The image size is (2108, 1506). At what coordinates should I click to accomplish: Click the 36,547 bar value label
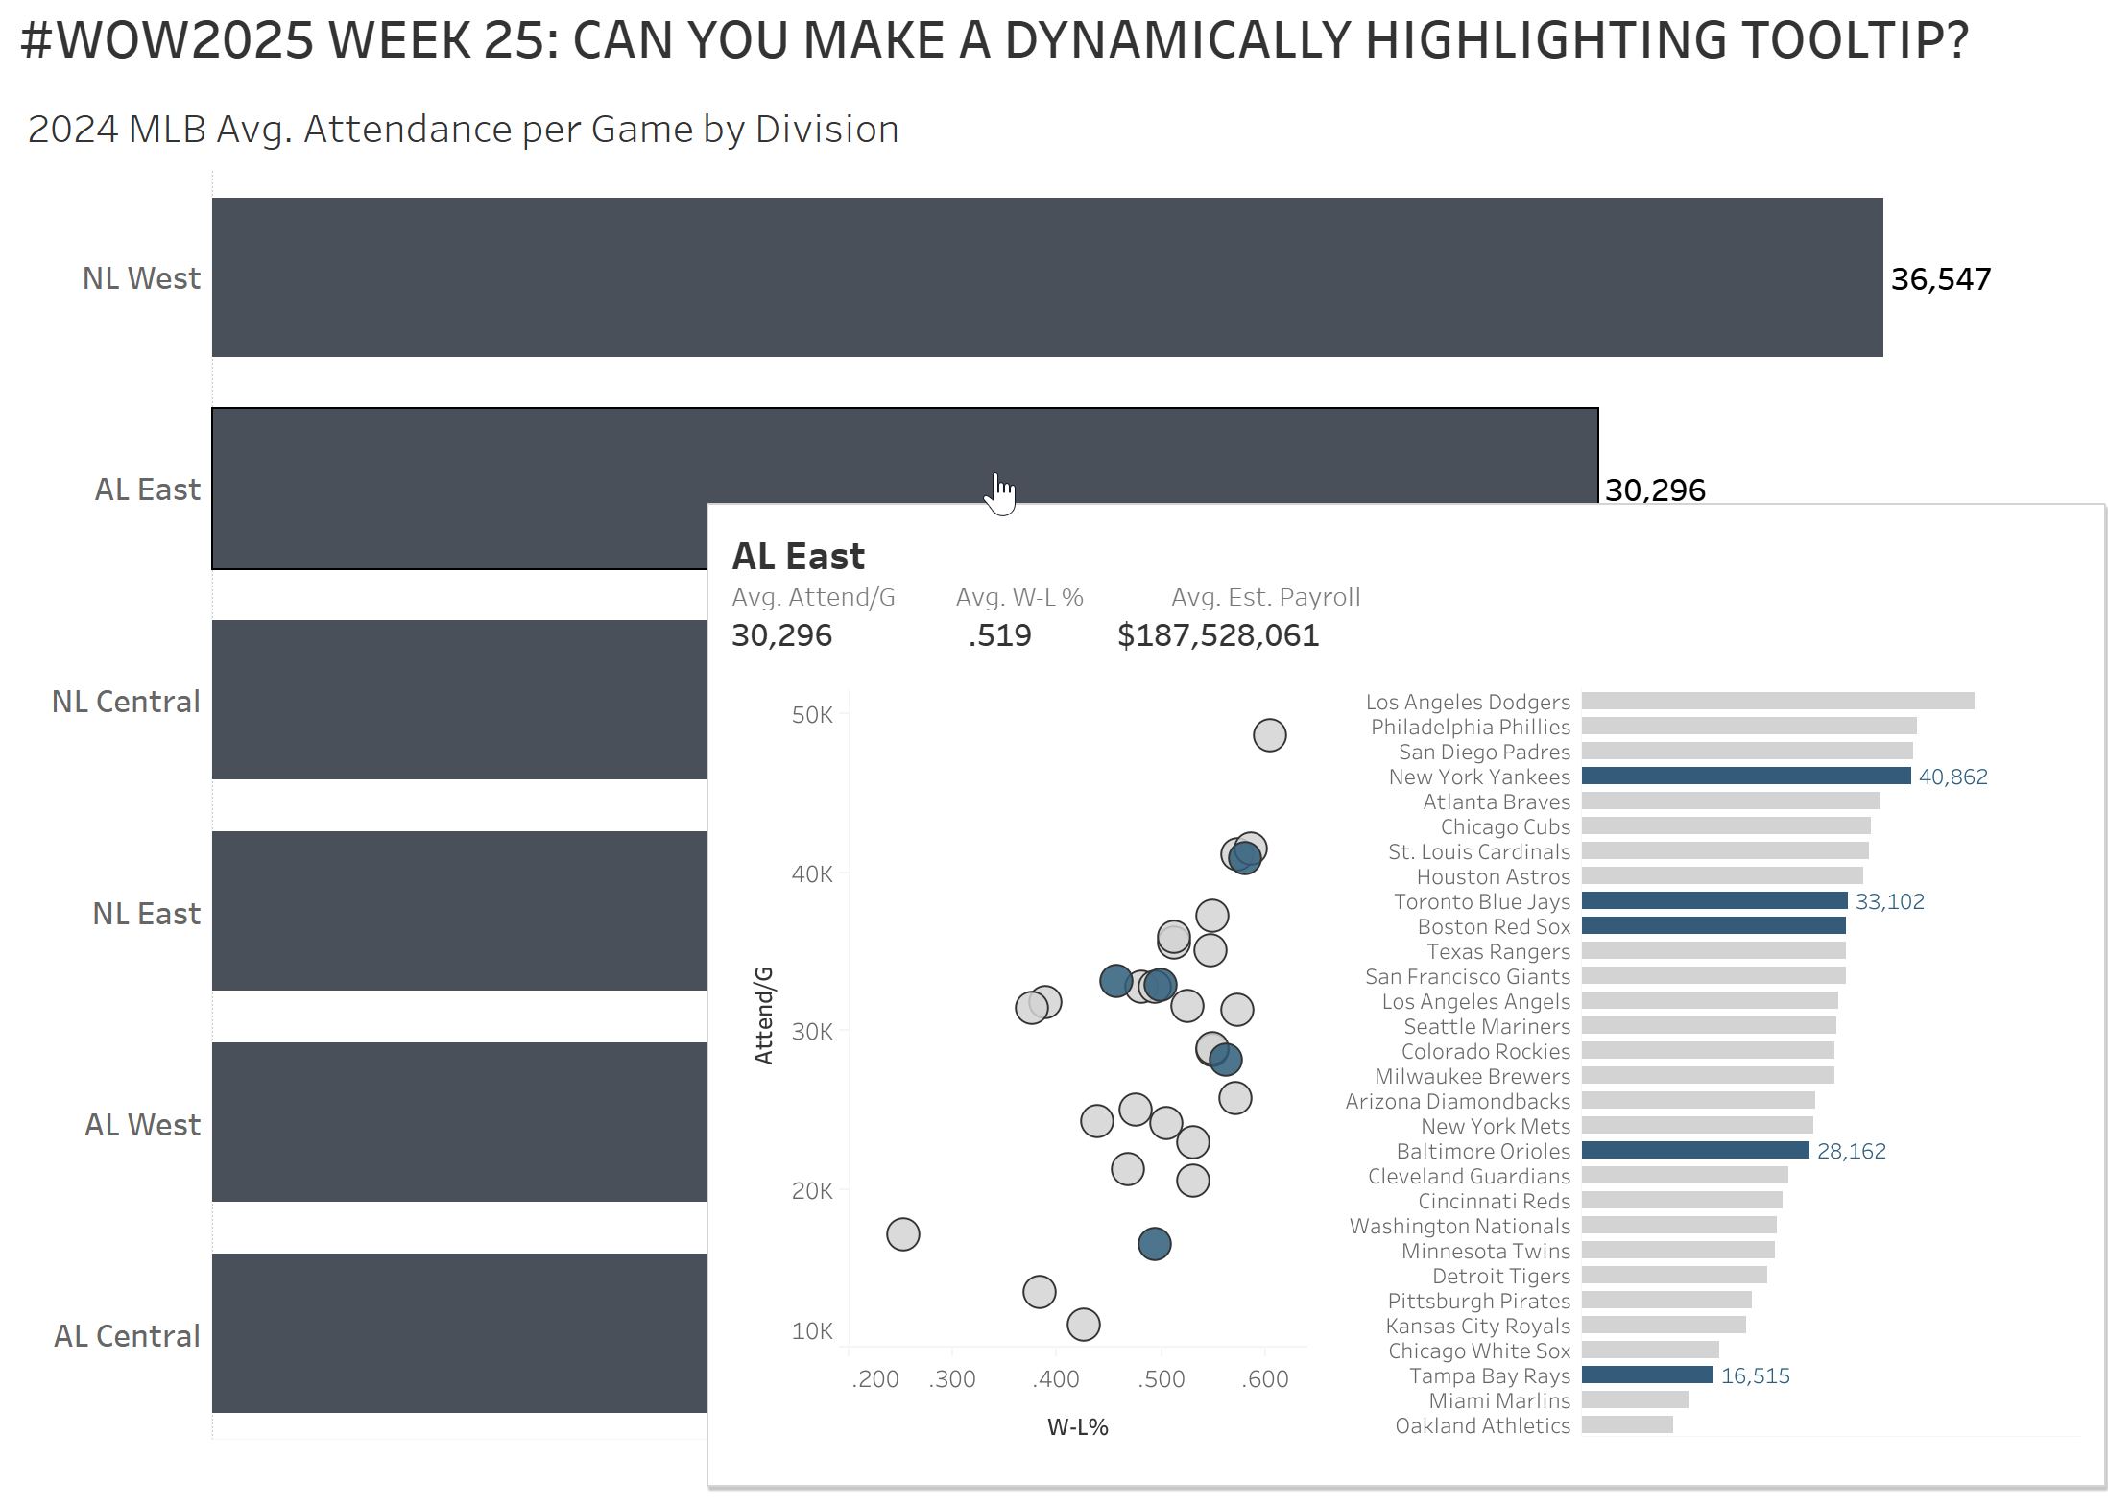[x=1940, y=279]
